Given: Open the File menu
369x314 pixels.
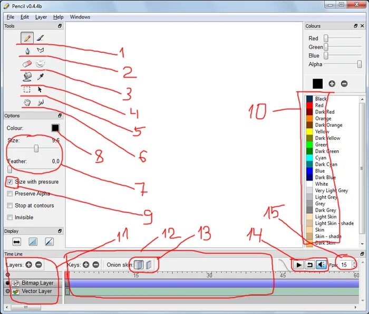Looking at the screenshot, I should tap(10, 17).
